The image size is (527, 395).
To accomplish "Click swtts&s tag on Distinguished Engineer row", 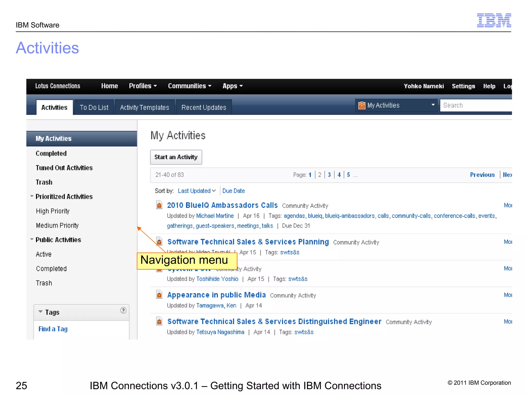I will (x=304, y=332).
